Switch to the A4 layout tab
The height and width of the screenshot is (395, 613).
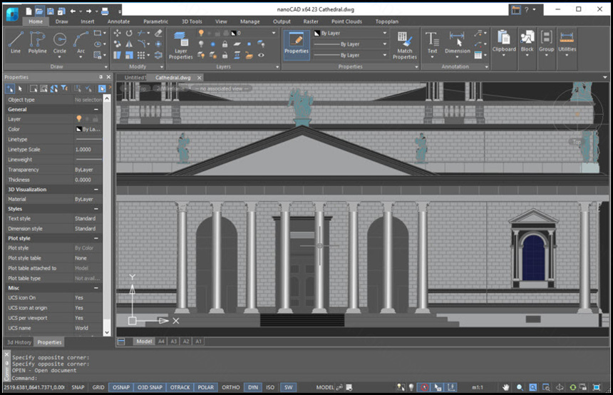[x=161, y=342]
